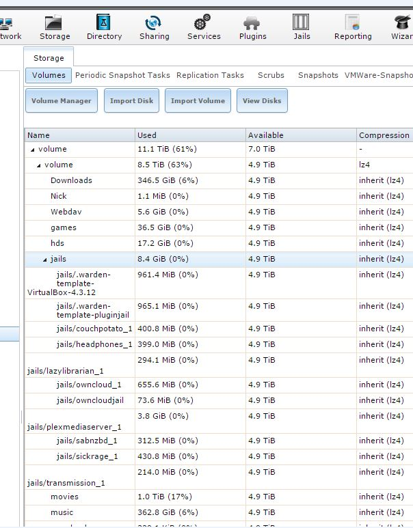Select the jails/owncloudjail row
413x528 pixels.
[x=219, y=400]
